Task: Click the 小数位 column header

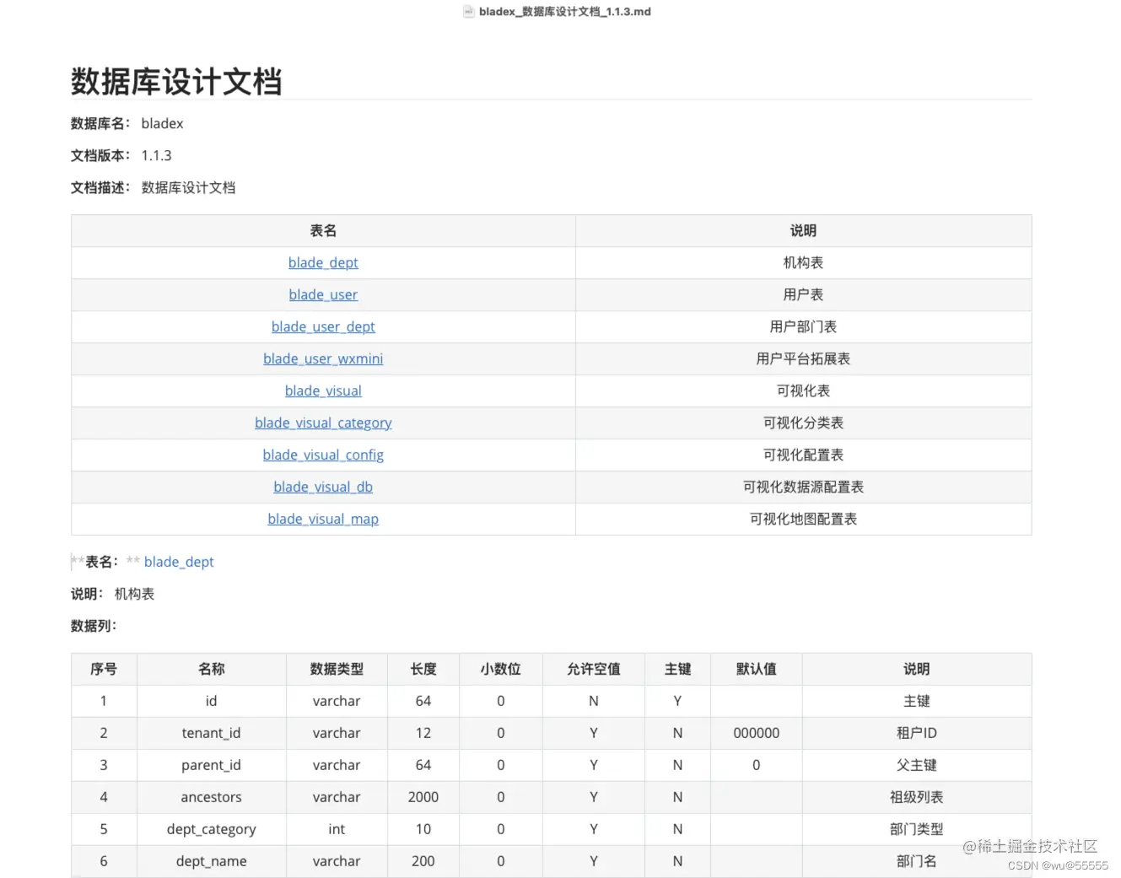Action: pyautogui.click(x=501, y=669)
